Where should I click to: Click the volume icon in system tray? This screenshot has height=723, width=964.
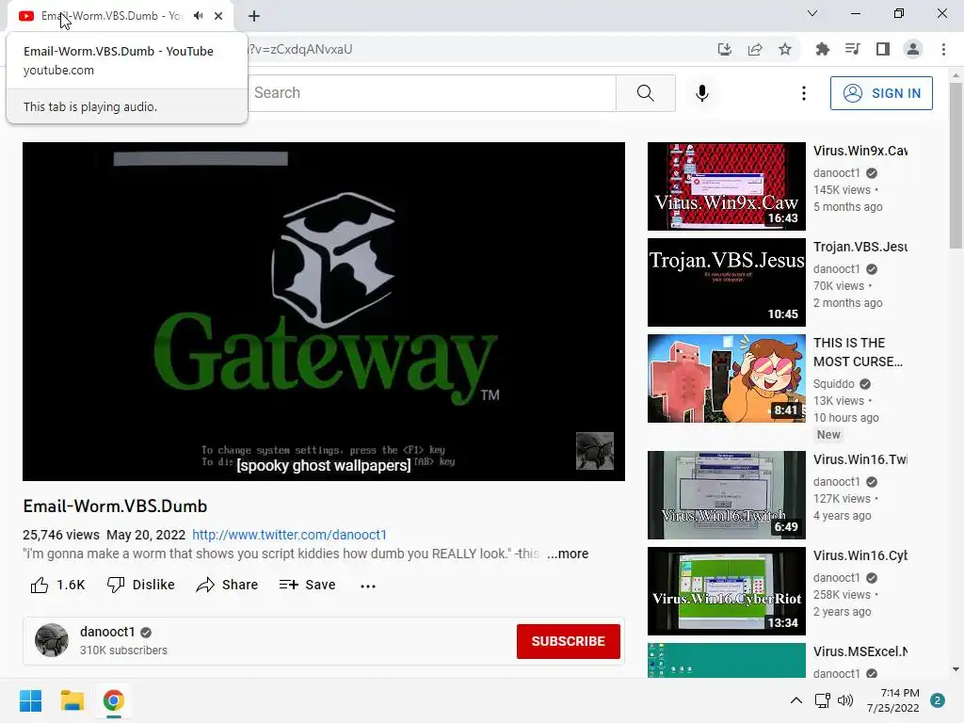[x=845, y=700]
